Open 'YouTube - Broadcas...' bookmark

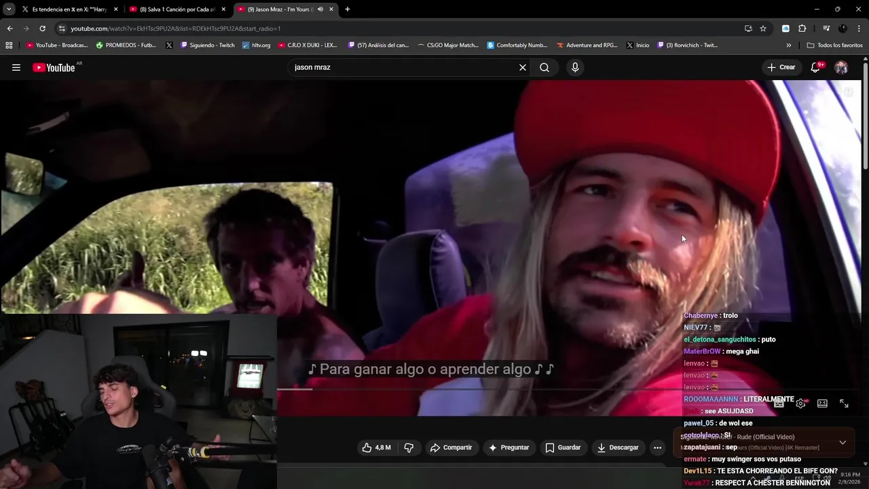57,46
